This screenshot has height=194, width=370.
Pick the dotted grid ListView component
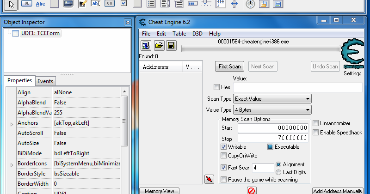pos(221,4)
